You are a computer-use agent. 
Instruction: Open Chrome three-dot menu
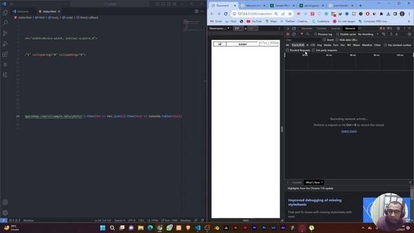tap(409, 14)
